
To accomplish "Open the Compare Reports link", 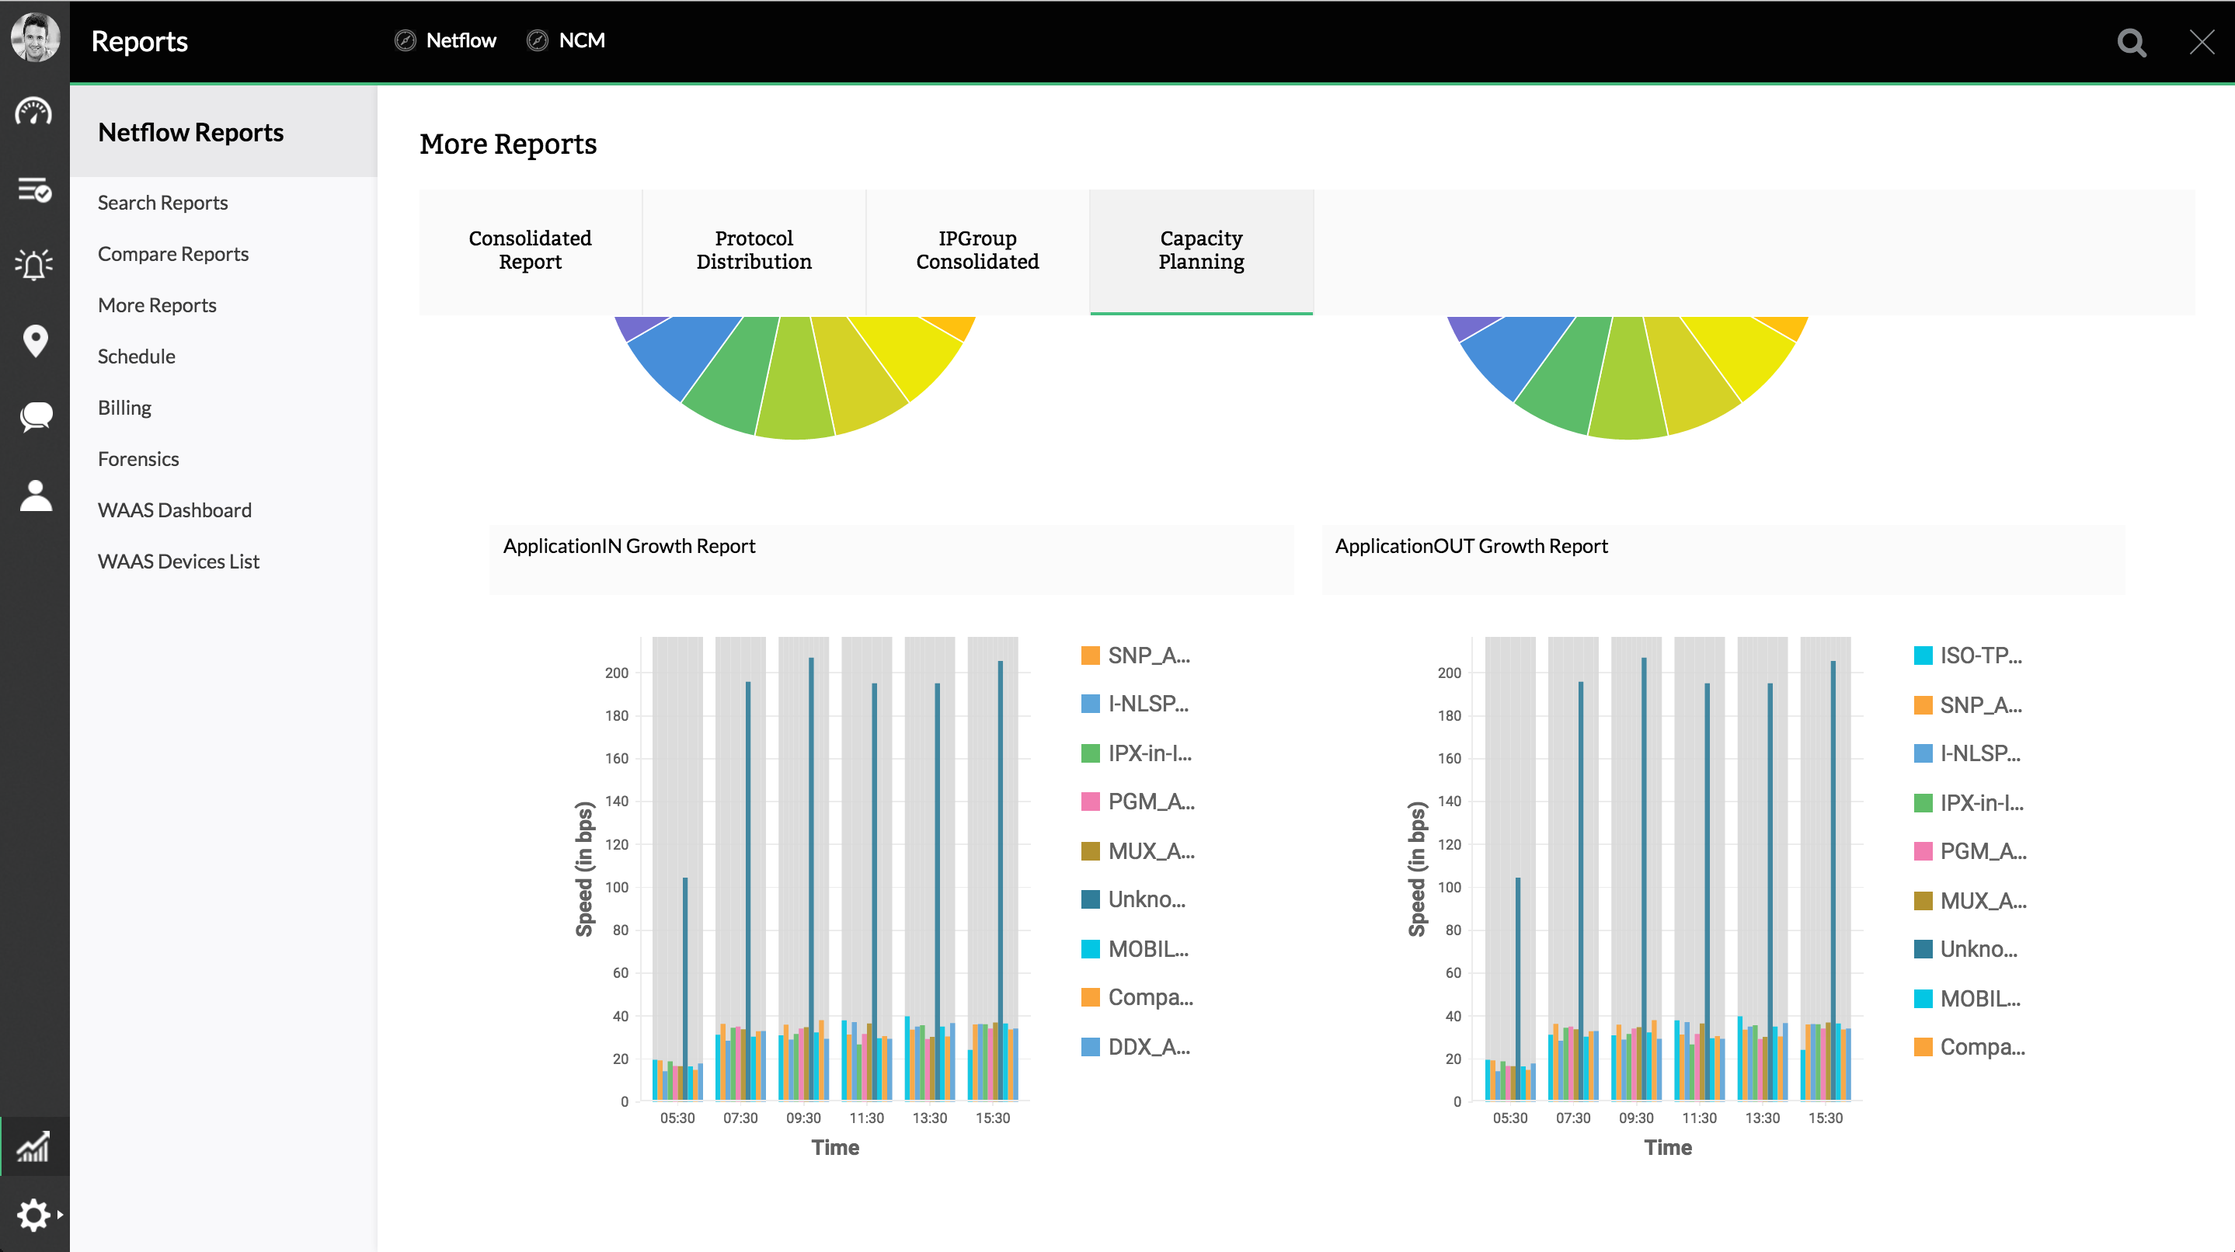I will coord(172,253).
